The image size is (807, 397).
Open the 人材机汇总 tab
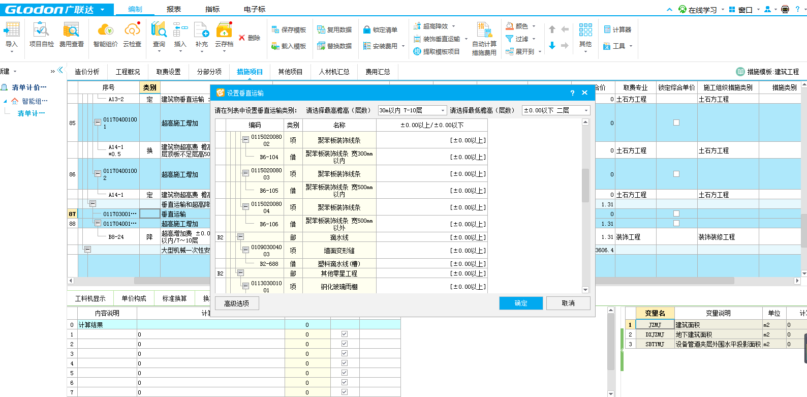[334, 72]
